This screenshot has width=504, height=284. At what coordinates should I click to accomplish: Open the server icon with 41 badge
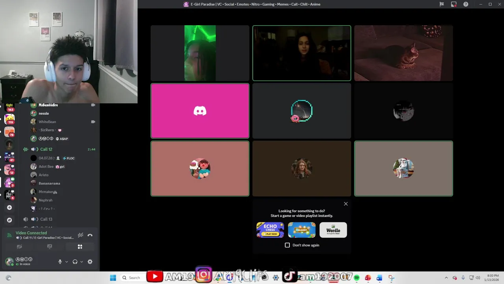pyautogui.click(x=9, y=157)
